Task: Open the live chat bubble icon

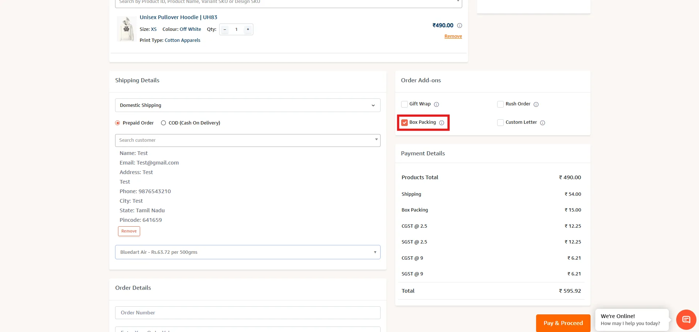Action: (686, 320)
